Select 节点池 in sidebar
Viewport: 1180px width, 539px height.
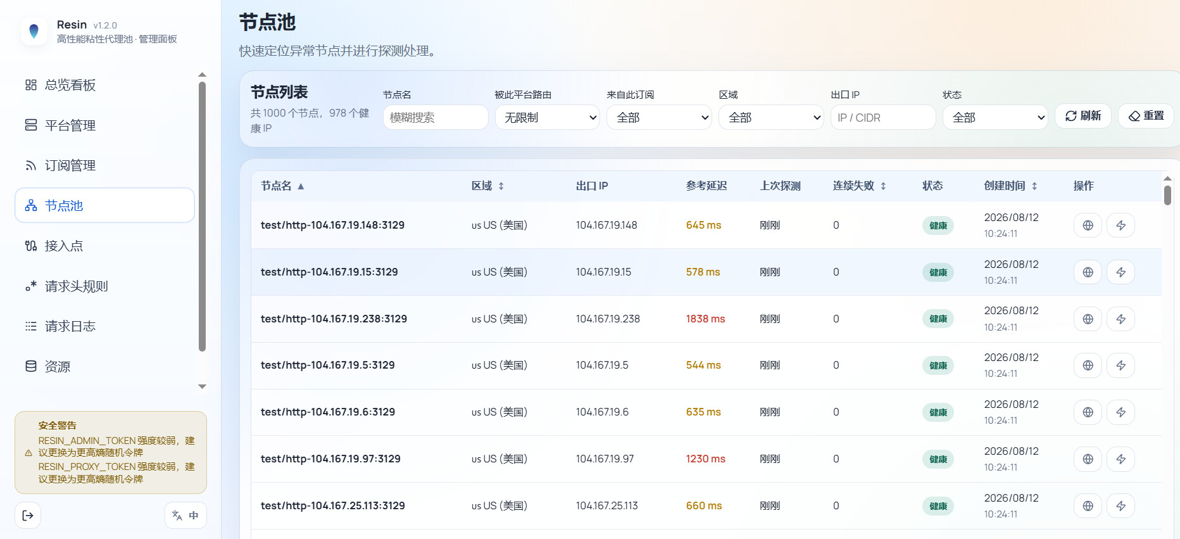104,205
